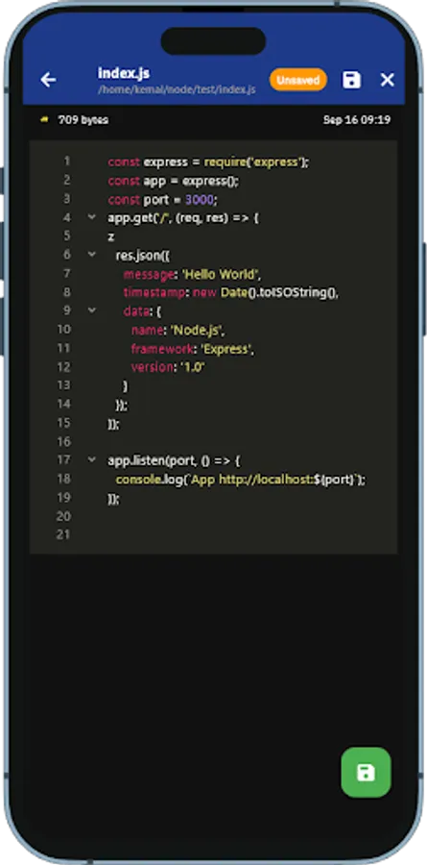Viewport: 427px width, 865px height.
Task: Click the data: { line
Action: click(x=142, y=311)
